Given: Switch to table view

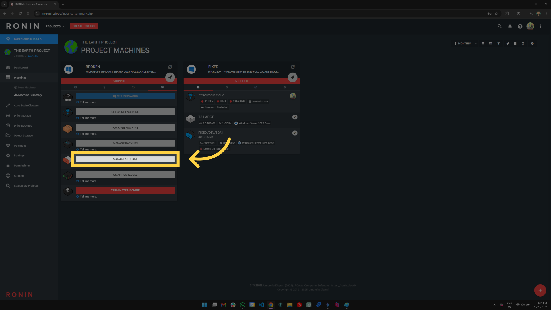Looking at the screenshot, I should 491,44.
